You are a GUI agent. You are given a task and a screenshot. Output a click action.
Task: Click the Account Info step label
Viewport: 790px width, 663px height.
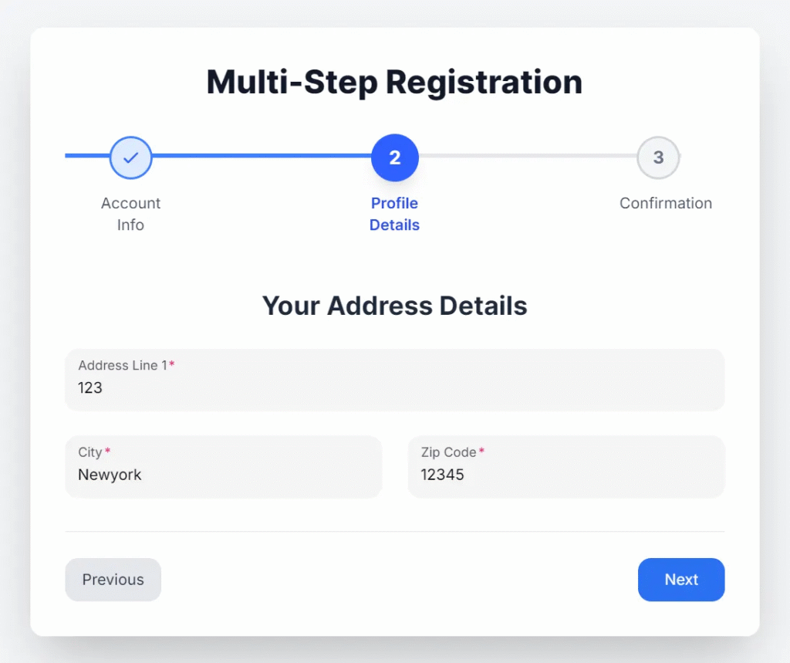pos(131,214)
